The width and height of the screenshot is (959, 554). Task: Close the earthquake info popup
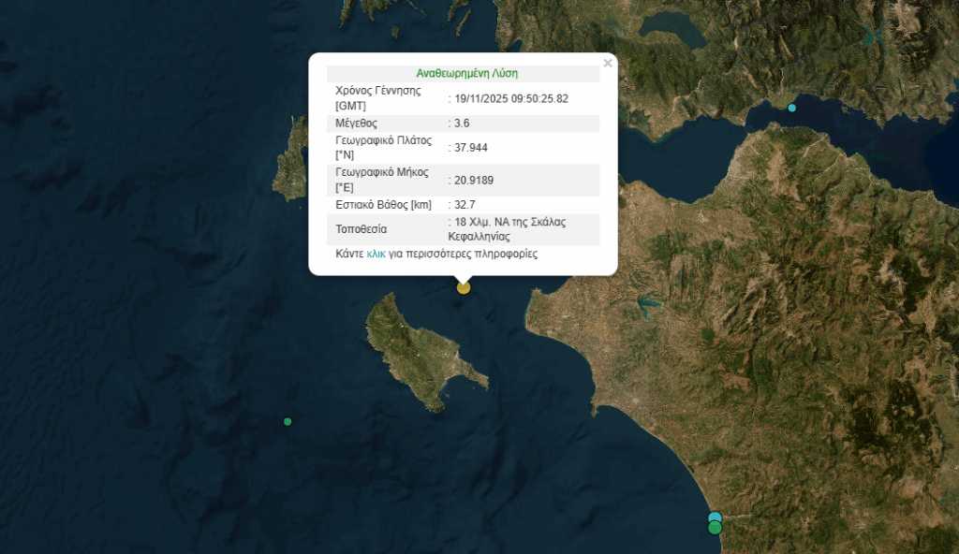tap(608, 64)
